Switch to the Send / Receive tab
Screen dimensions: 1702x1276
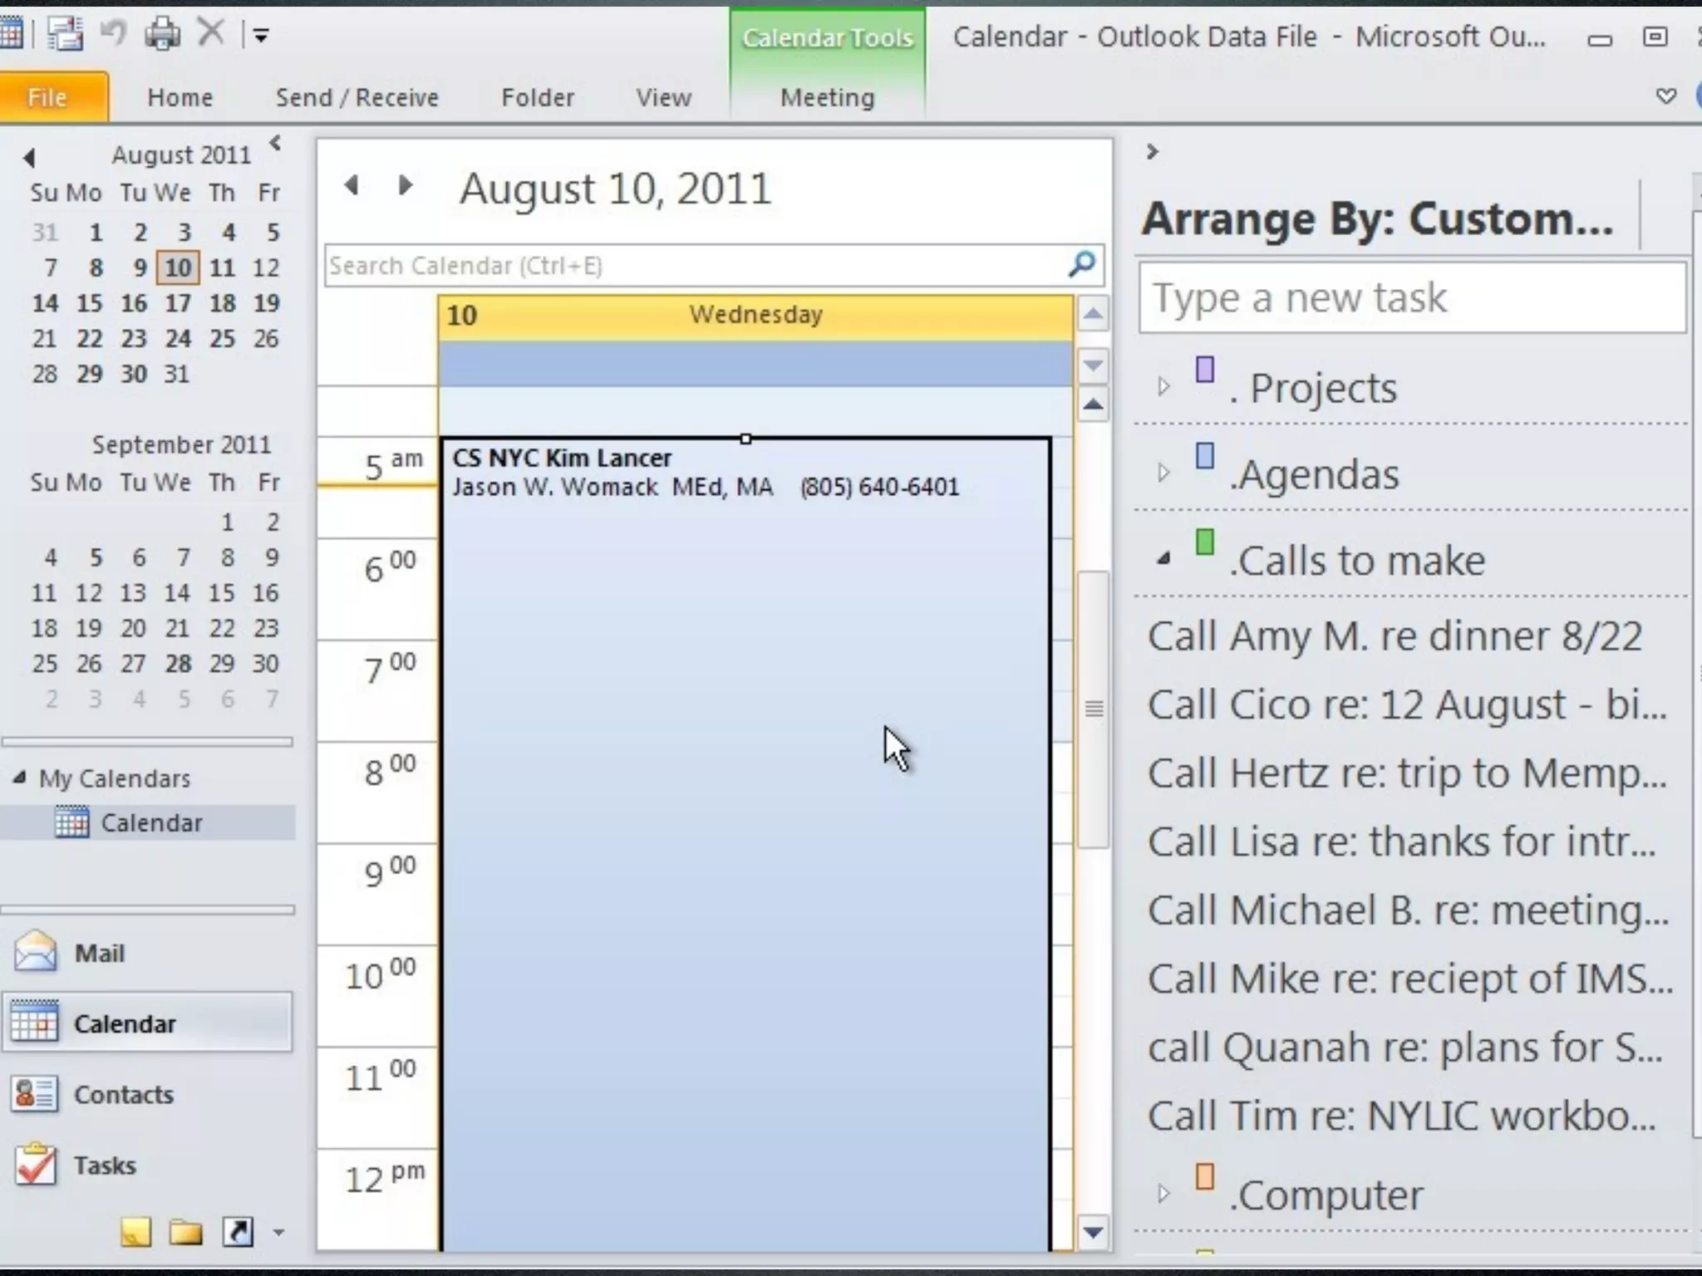(x=357, y=97)
